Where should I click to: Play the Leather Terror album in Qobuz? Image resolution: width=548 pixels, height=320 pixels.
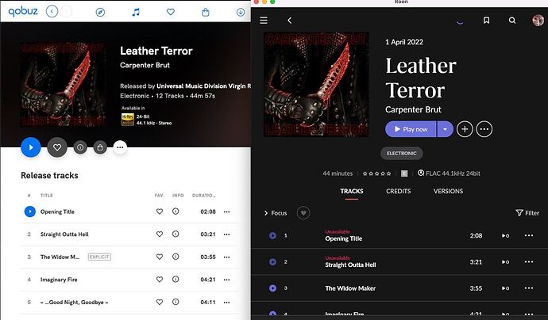(x=31, y=147)
